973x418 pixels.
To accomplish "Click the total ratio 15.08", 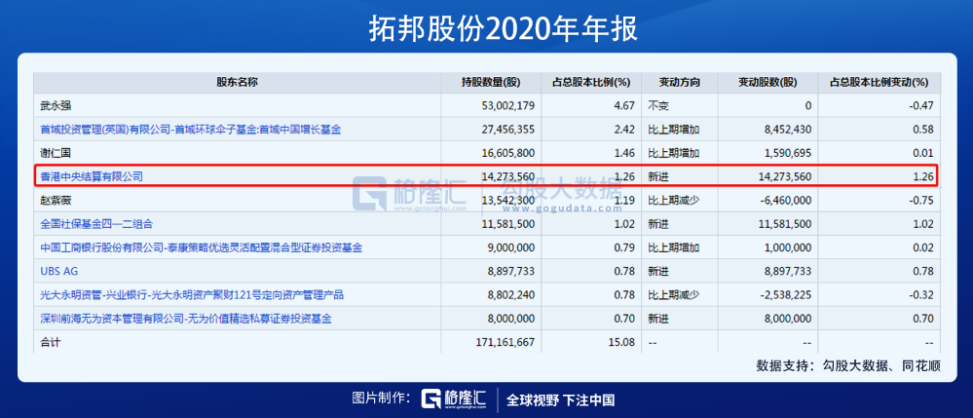I will pyautogui.click(x=621, y=342).
